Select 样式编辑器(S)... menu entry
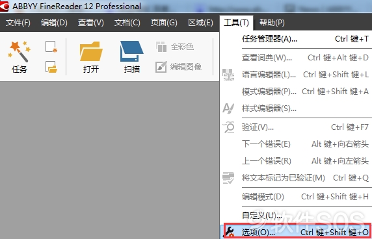372x239 pixels. (x=296, y=108)
